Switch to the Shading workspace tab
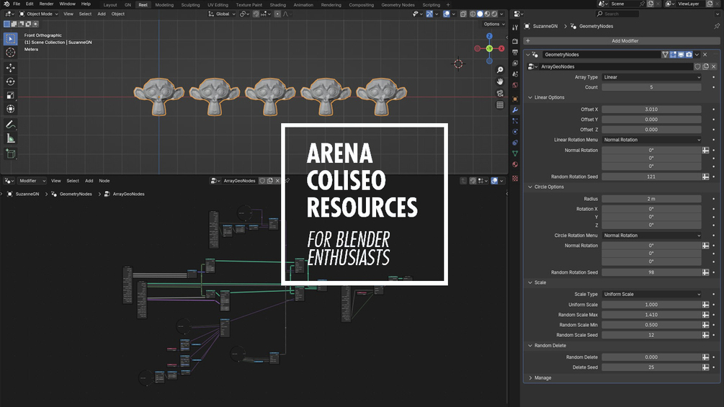 click(x=277, y=4)
